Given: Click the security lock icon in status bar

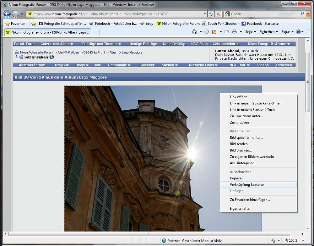Looking at the screenshot, I should tap(273, 240).
